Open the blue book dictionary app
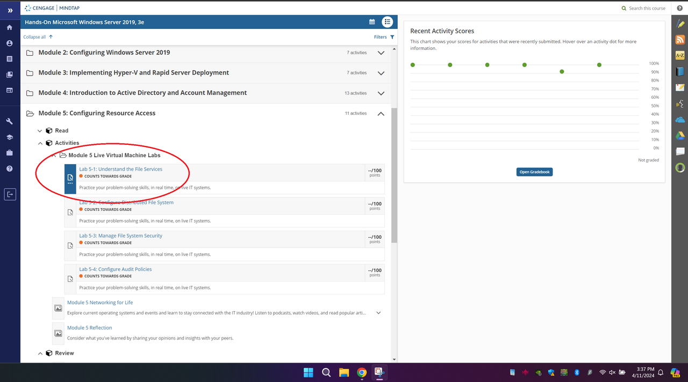Screen dimensions: 688x382 pyautogui.click(x=680, y=71)
